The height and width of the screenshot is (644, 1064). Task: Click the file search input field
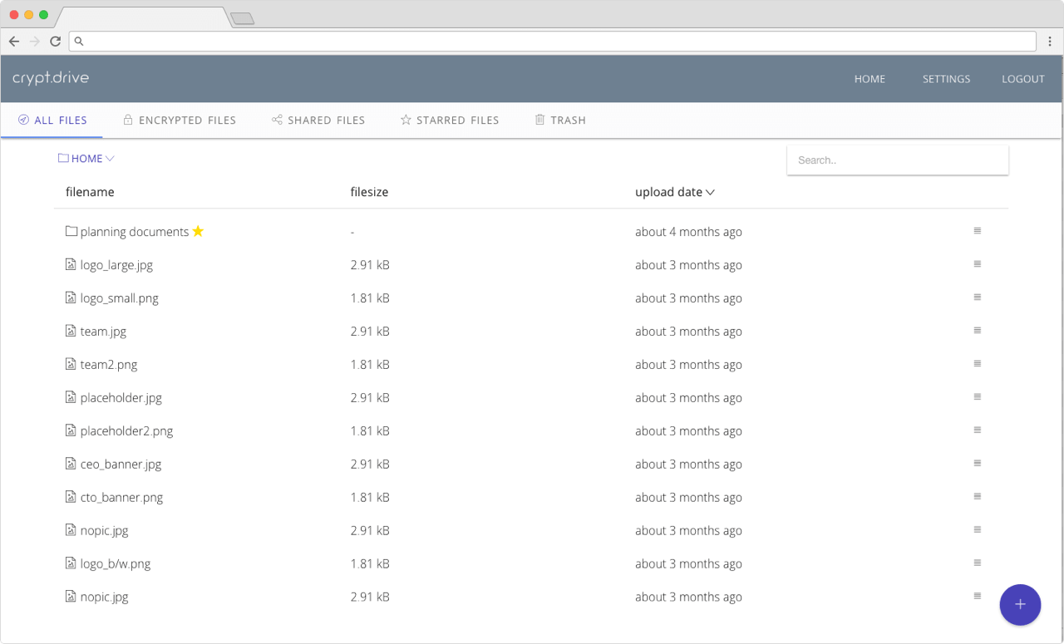(898, 160)
